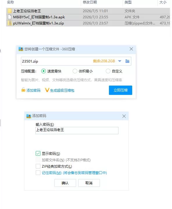Click the orange V super-compress icon
Viewport: 172px width, 209px height.
tap(47, 90)
